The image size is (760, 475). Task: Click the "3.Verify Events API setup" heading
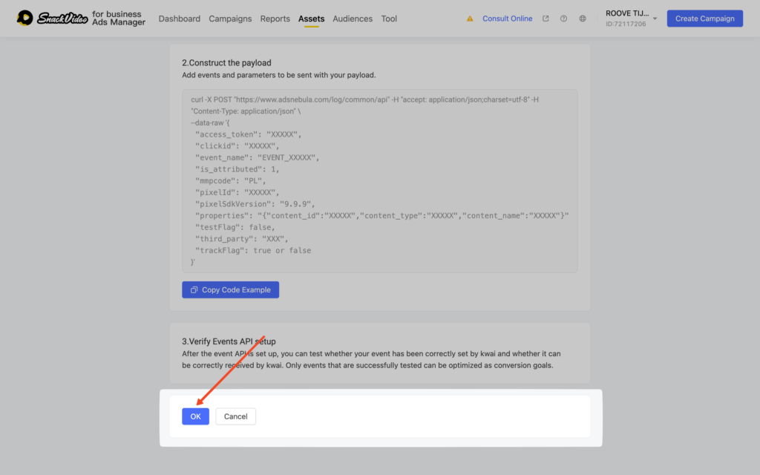[229, 341]
